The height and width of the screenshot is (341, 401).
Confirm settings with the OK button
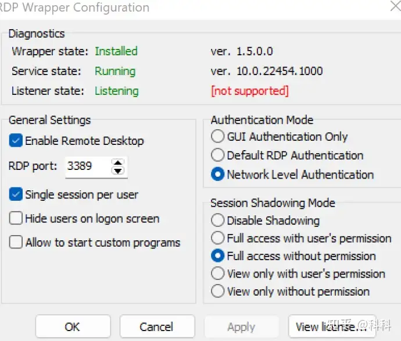click(73, 326)
